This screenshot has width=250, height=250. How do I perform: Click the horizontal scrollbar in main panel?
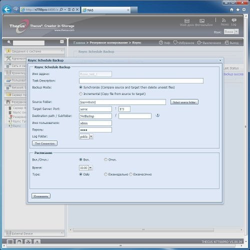tap(143, 230)
